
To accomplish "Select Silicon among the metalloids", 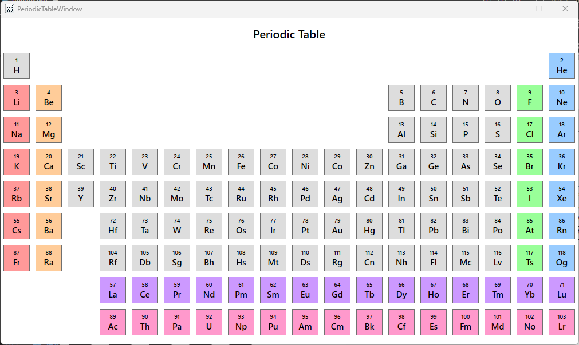I will tap(434, 130).
